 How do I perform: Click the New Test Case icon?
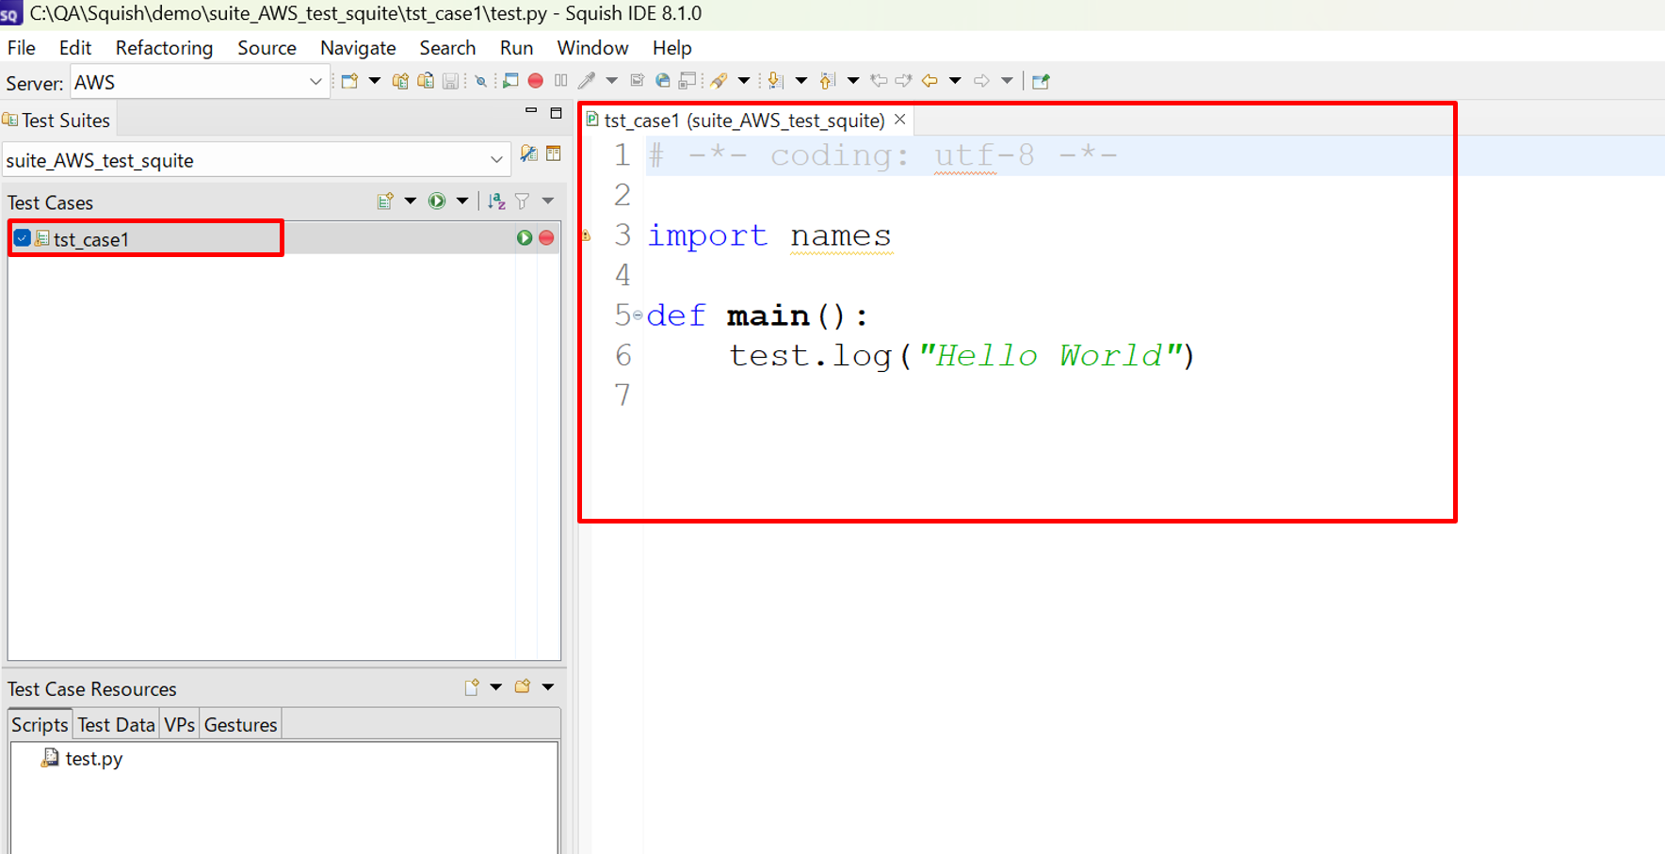385,201
